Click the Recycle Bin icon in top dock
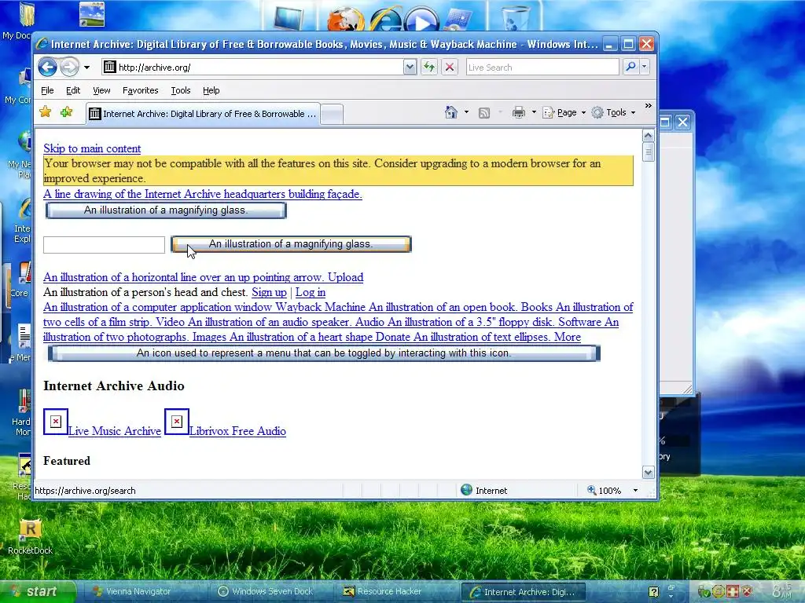 pyautogui.click(x=515, y=19)
